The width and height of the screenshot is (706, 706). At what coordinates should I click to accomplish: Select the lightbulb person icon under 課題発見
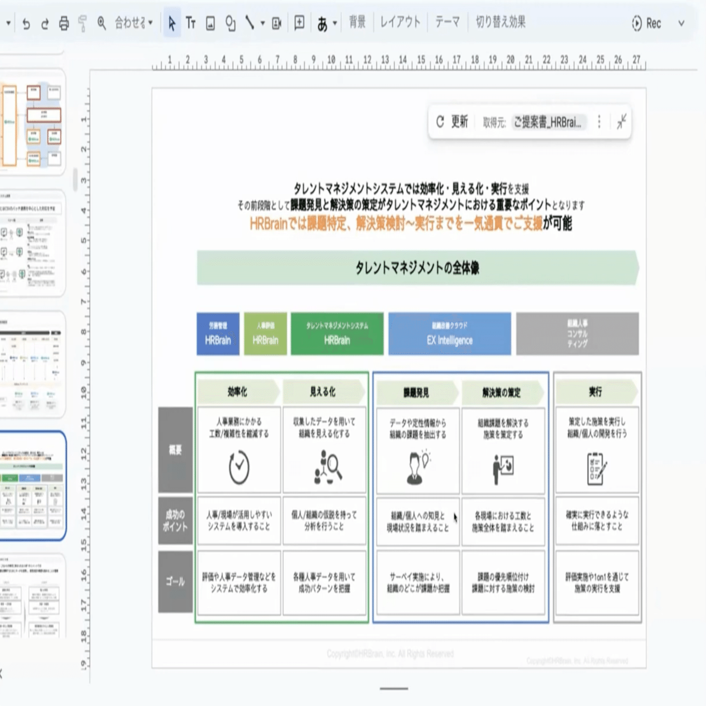419,468
